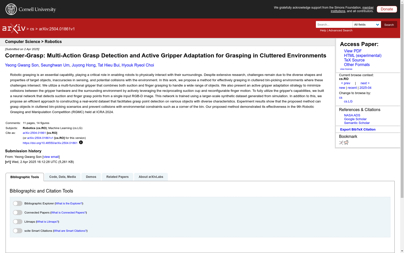
Task: Open the new listings link
Action: pyautogui.click(x=342, y=88)
